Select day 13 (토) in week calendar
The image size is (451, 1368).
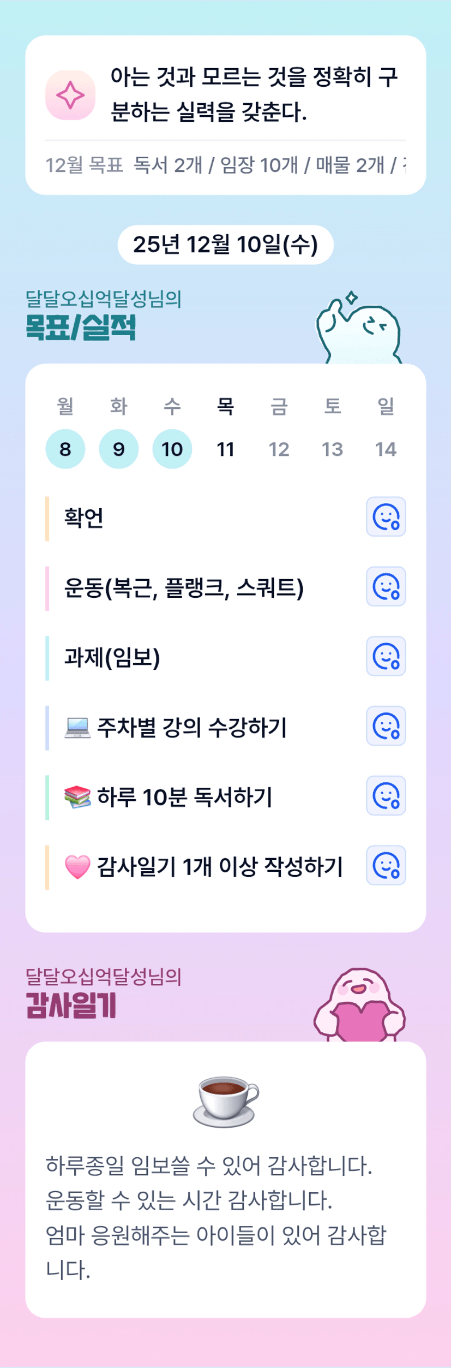pos(332,449)
